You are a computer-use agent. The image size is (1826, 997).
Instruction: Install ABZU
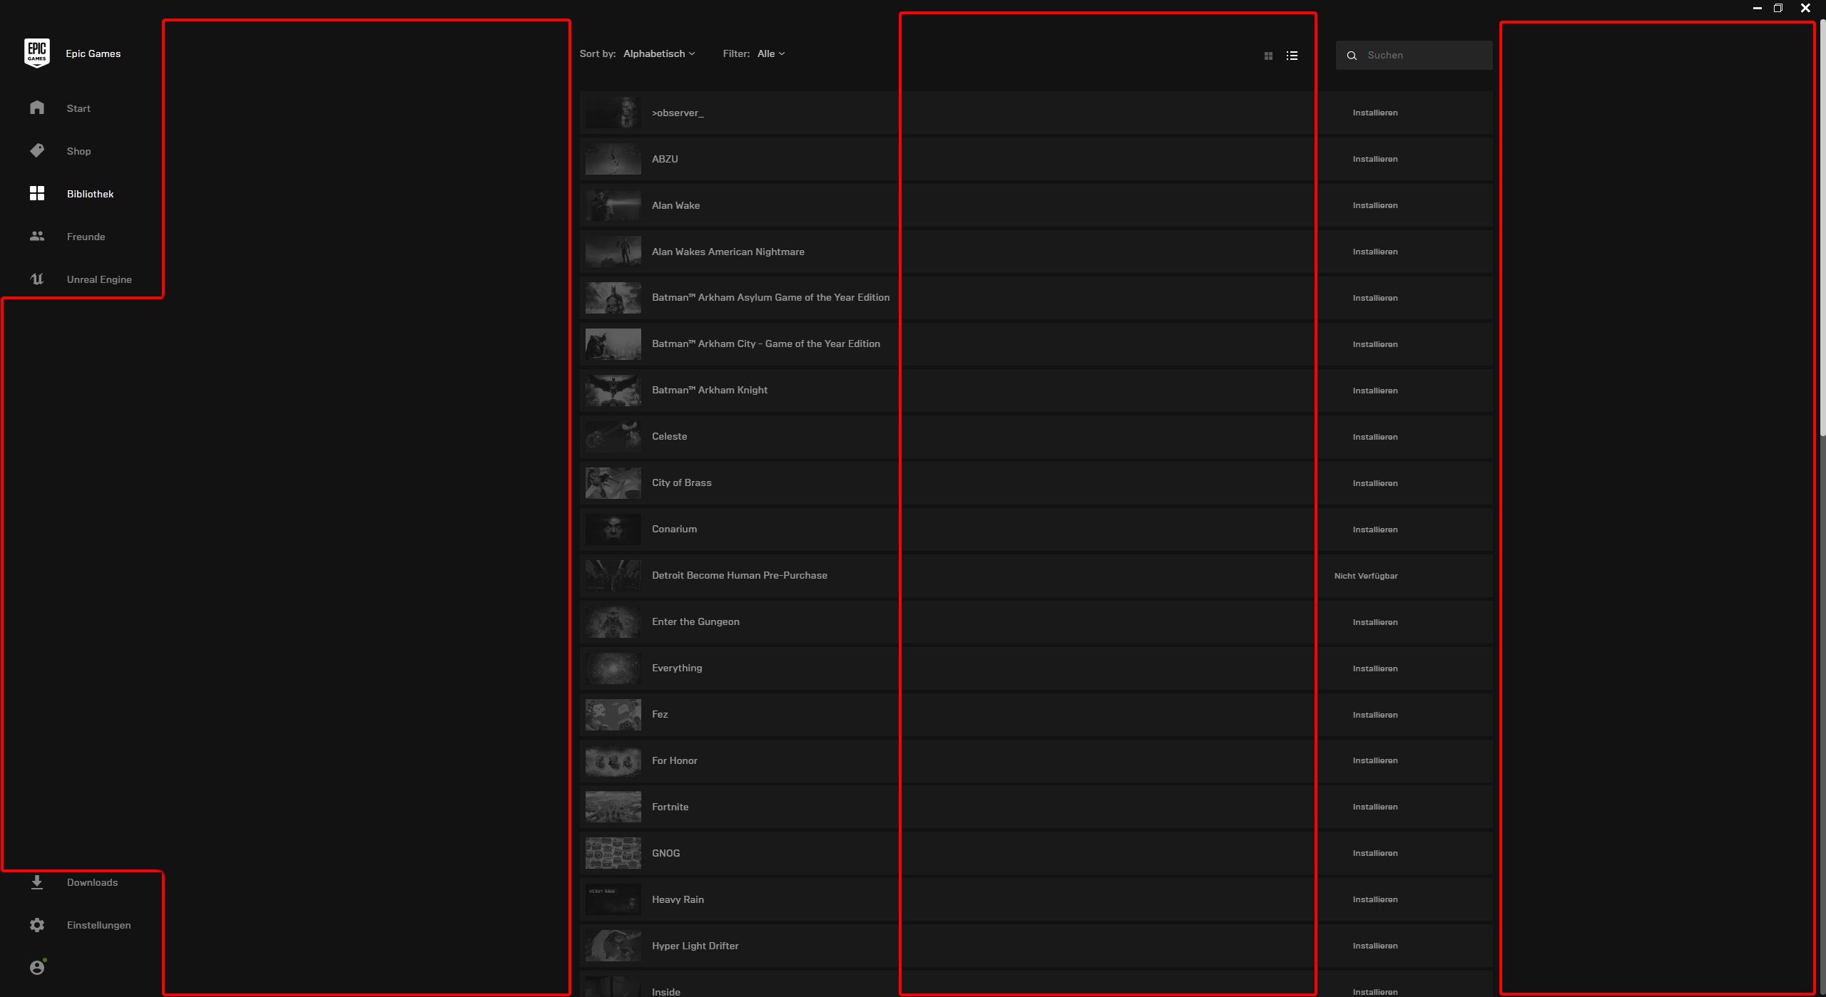1374,159
